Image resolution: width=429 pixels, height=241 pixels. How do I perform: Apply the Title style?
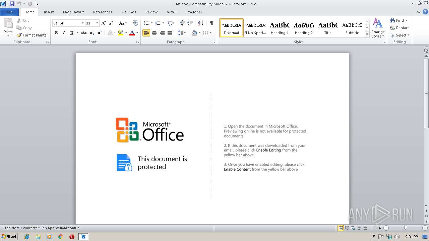[328, 28]
